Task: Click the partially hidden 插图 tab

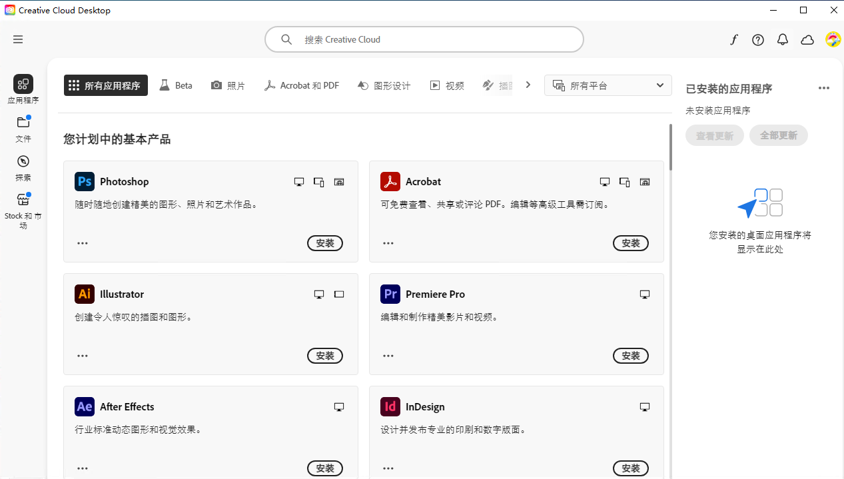Action: click(x=498, y=85)
